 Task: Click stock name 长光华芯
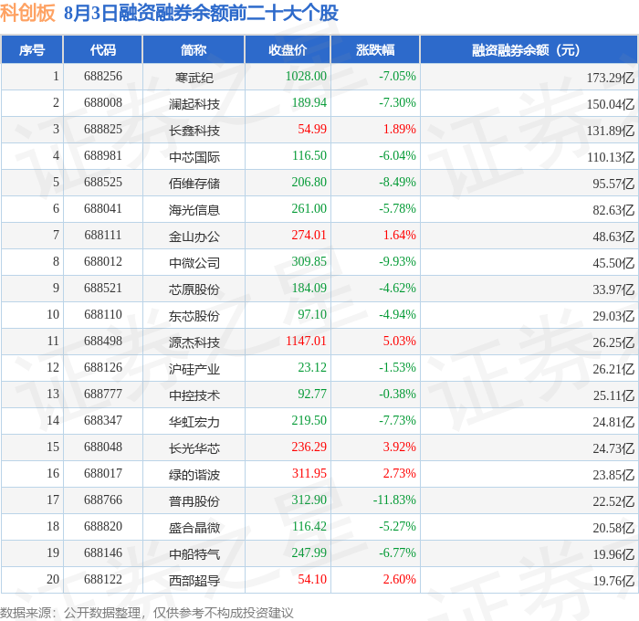tap(194, 448)
